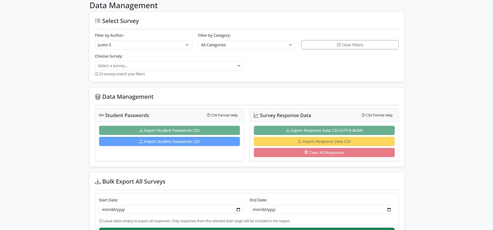Click the Clear All Responses button
This screenshot has height=230, width=493.
coord(324,153)
